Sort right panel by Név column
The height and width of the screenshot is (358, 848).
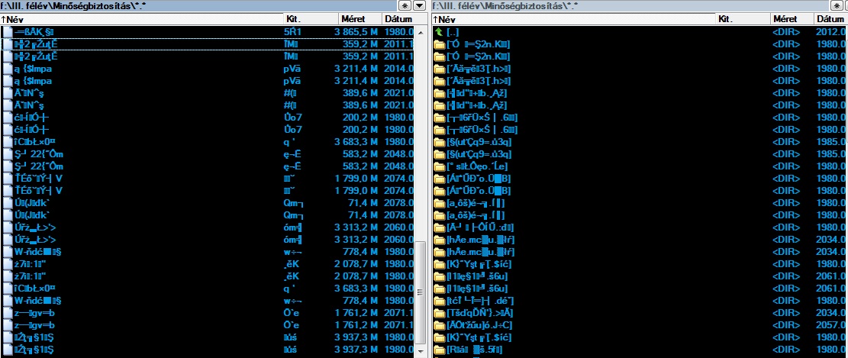573,19
